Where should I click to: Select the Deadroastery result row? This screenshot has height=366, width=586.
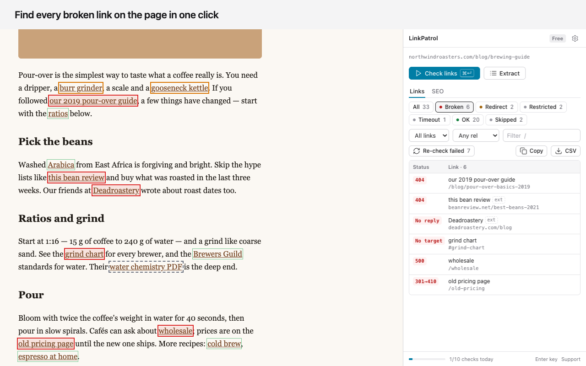tap(494, 224)
